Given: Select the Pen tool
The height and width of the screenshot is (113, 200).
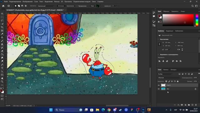Looking at the screenshot, I should [x=2, y=65].
